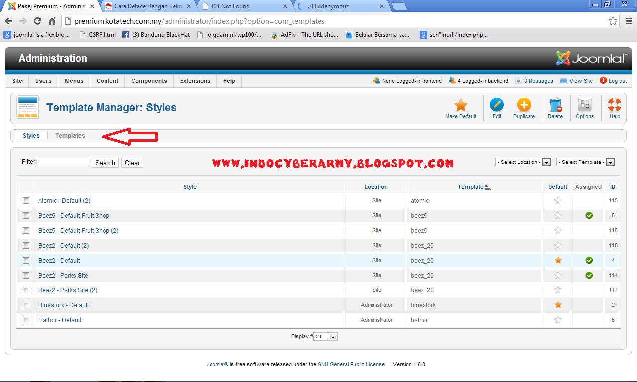
Task: Open the Users menu
Action: click(x=43, y=81)
